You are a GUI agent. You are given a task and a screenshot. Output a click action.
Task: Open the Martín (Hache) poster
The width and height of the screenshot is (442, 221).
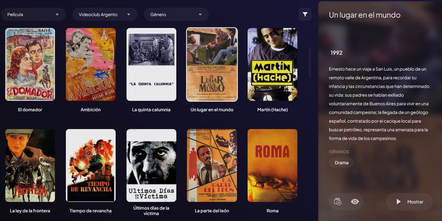[x=273, y=64]
